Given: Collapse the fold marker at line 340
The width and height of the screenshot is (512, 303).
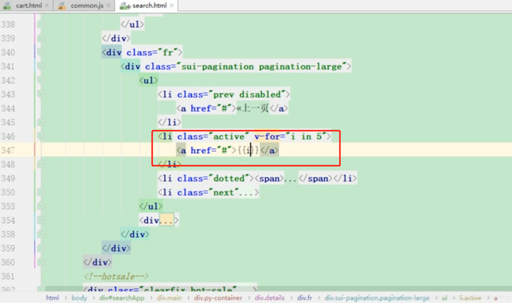Looking at the screenshot, I should (41, 52).
